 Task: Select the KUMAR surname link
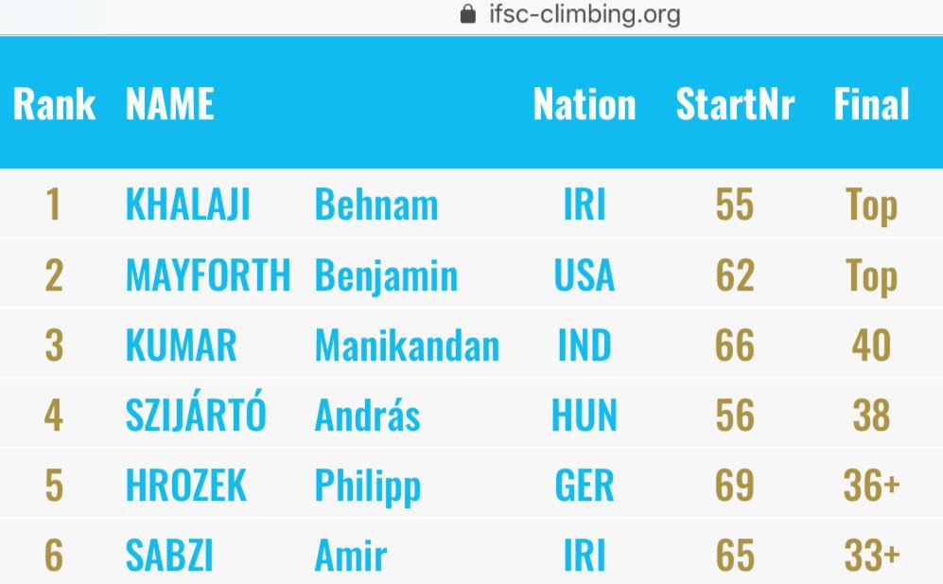(181, 345)
